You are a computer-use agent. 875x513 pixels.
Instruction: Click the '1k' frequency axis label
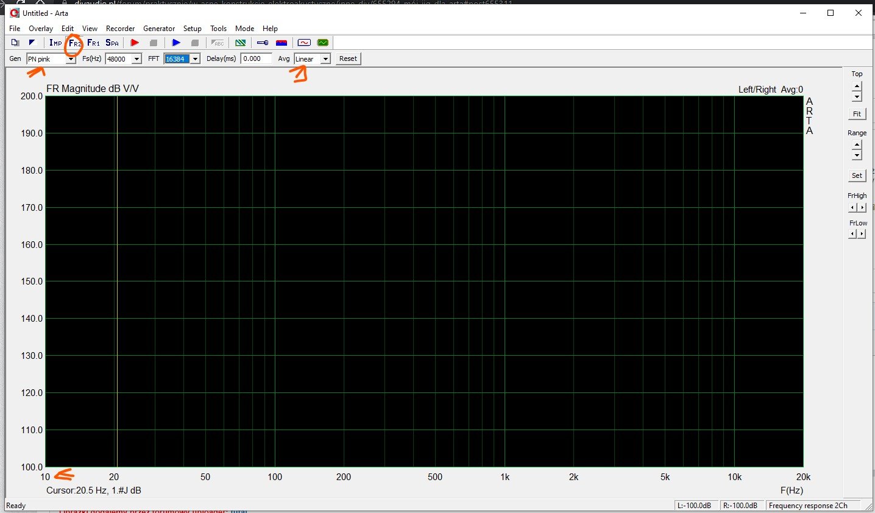click(505, 477)
